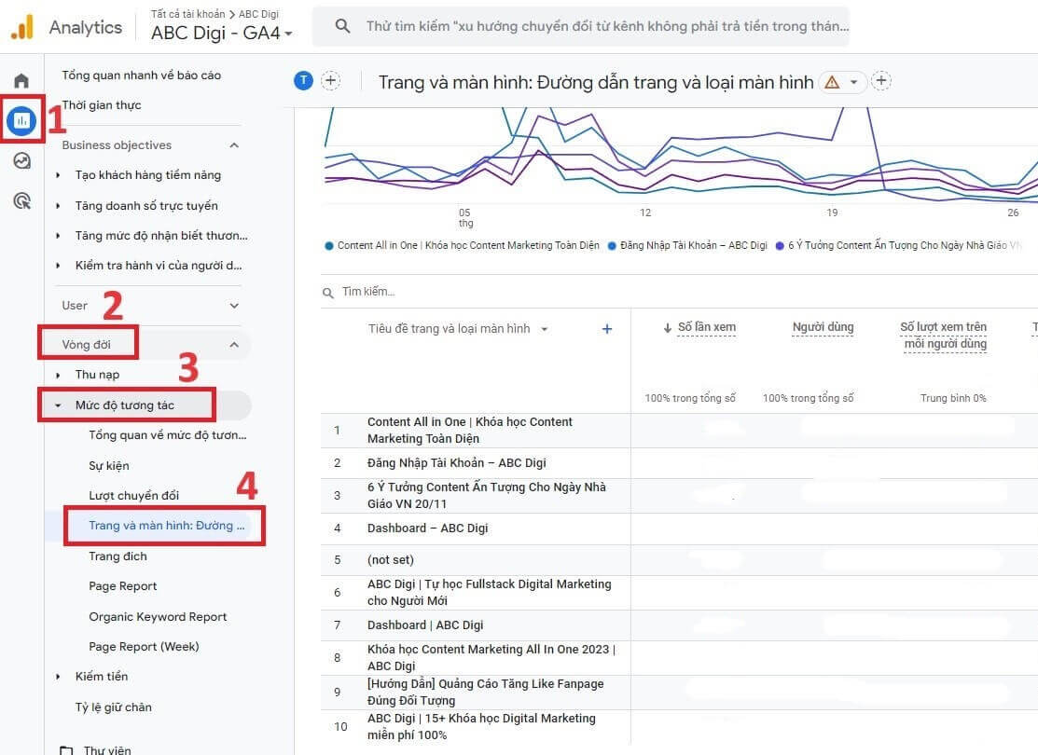The image size is (1038, 755).
Task: Toggle 6 Ý Tưởng Content legend dot
Action: click(x=780, y=245)
